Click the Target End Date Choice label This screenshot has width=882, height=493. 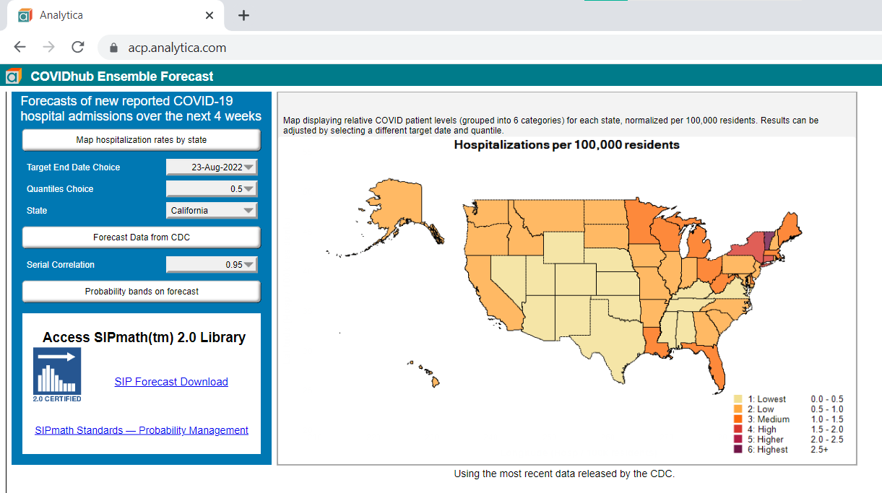[74, 167]
